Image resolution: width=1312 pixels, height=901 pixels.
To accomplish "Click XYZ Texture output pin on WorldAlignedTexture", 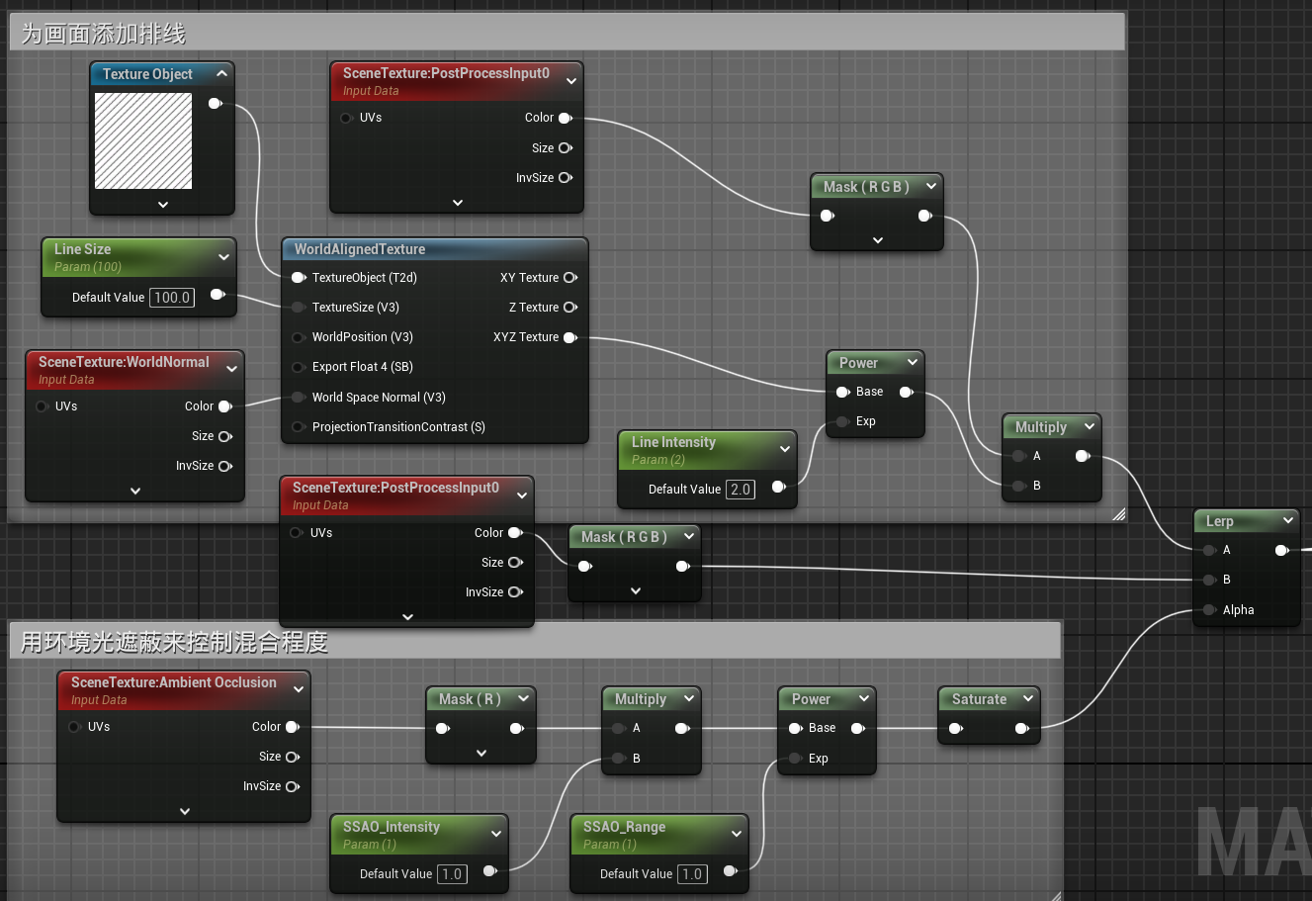I will (x=569, y=337).
